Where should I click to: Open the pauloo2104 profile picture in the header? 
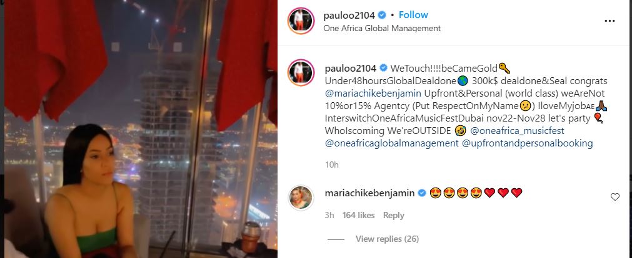[x=301, y=21]
